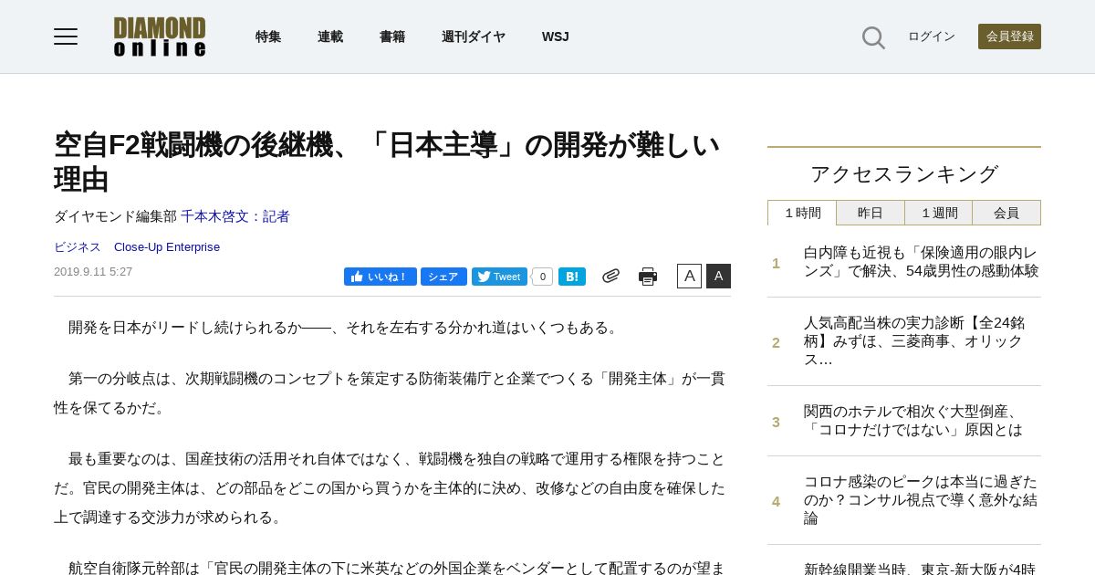Switch ranking to １時間 tab
The height and width of the screenshot is (575, 1095).
pos(802,213)
